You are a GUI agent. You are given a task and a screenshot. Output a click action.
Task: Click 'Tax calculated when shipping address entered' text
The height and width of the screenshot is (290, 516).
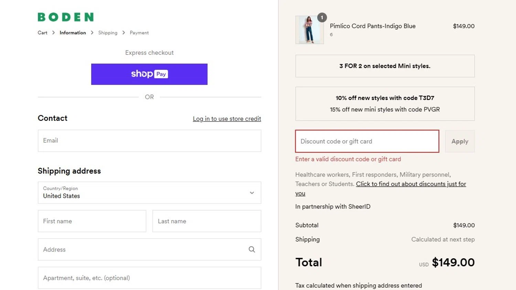(358, 286)
